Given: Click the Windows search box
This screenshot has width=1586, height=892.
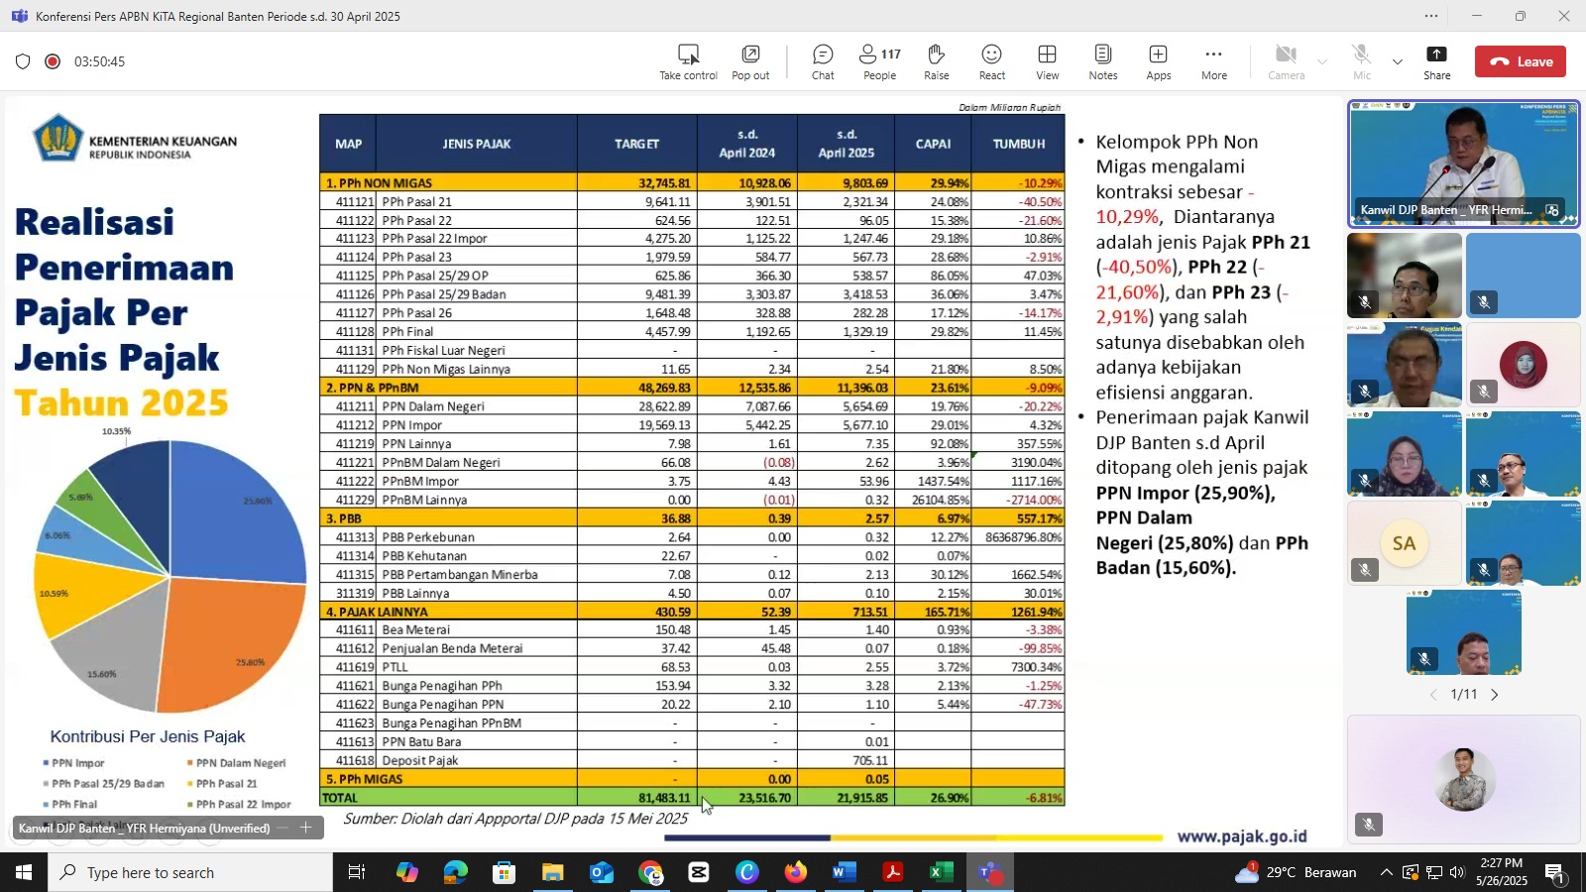Looking at the screenshot, I should (x=190, y=872).
